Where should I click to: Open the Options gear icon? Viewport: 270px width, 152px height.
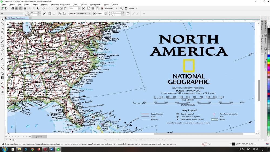(121, 8)
